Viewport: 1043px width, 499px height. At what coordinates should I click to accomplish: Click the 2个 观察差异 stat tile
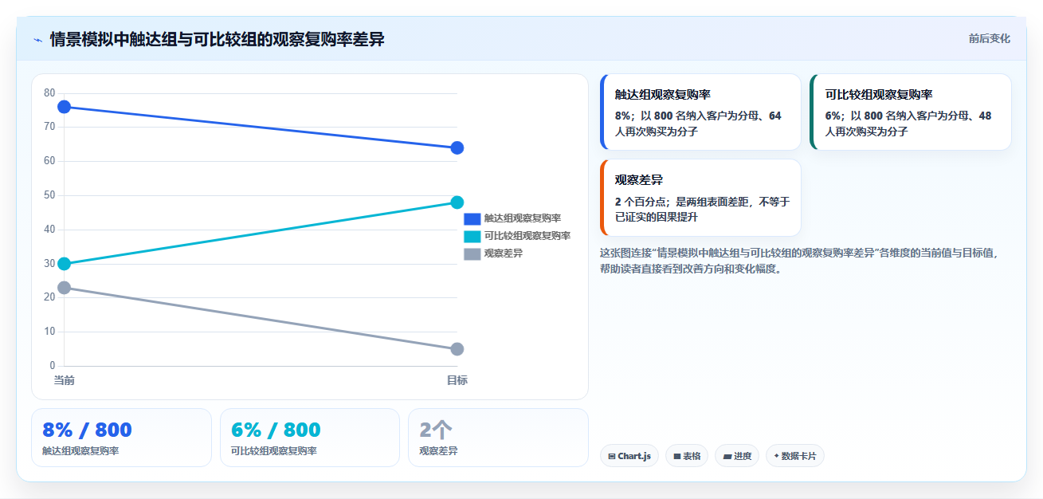(x=498, y=438)
